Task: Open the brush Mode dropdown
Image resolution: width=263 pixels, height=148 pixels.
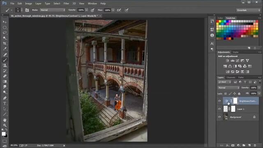Action: (x=53, y=10)
